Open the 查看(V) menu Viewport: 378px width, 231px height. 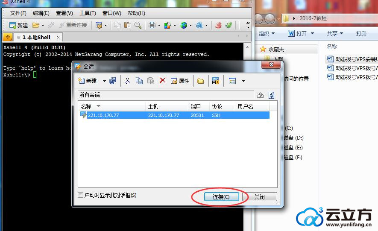click(64, 13)
